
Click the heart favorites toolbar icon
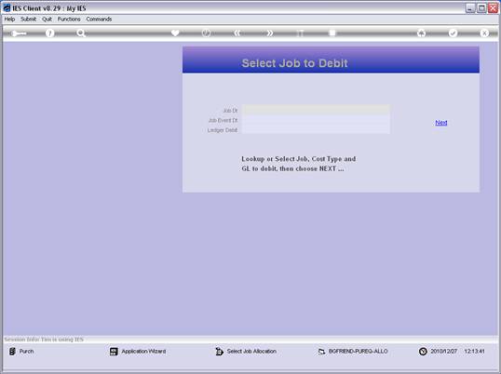coord(175,33)
